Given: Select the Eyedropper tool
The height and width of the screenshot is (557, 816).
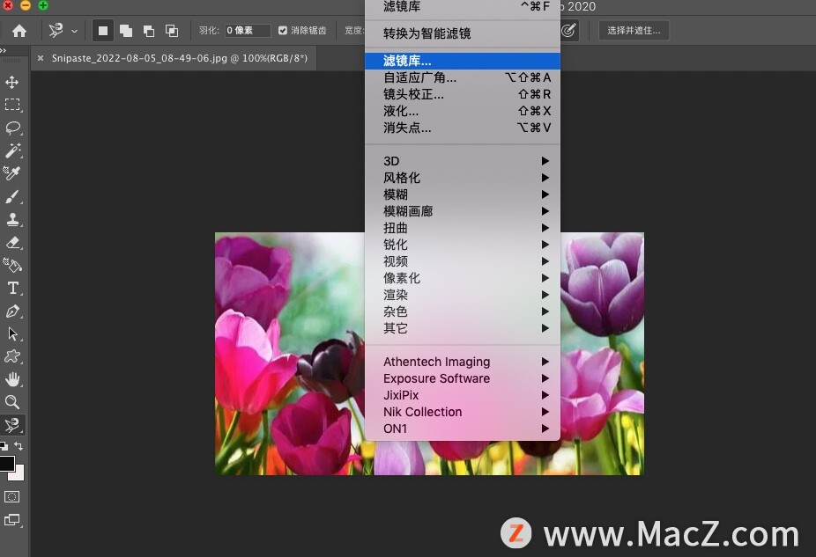Looking at the screenshot, I should pos(12,173).
